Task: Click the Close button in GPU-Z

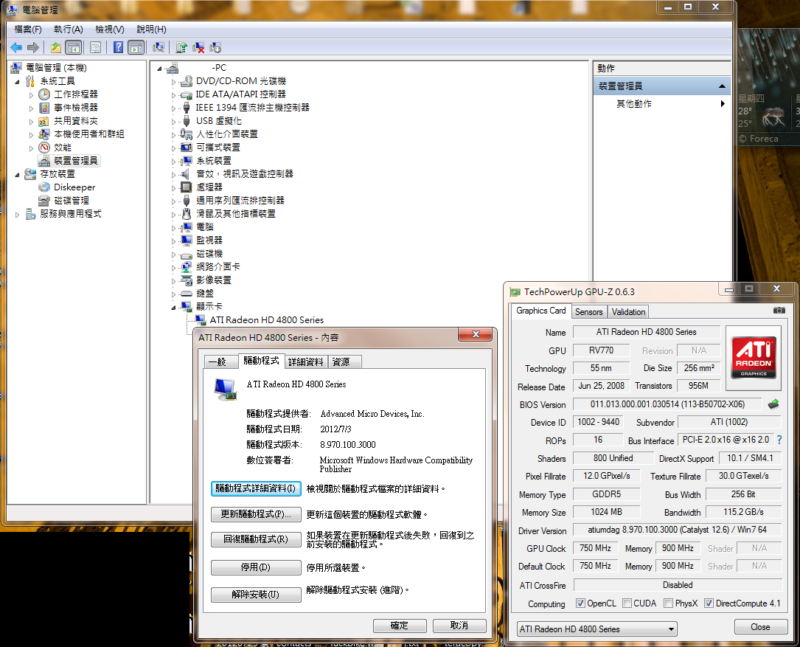Action: [x=760, y=626]
